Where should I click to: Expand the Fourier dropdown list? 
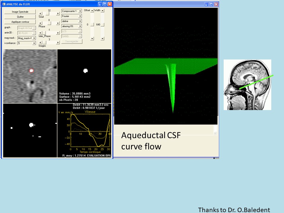tap(80, 16)
